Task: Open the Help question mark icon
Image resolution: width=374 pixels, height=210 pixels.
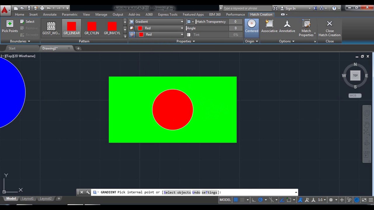Action: coord(334,8)
